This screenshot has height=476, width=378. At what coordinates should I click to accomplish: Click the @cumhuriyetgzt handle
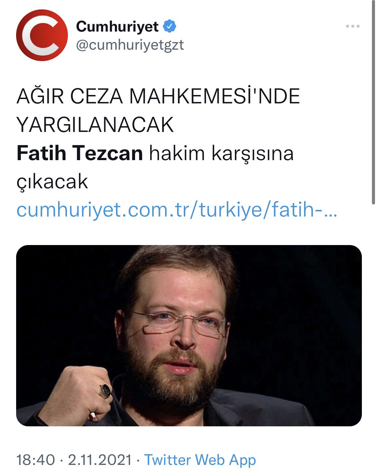click(130, 45)
